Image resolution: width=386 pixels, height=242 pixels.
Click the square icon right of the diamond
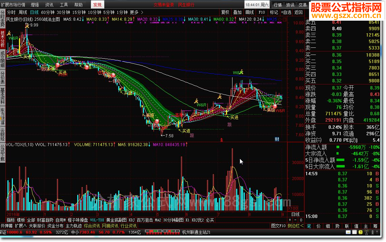tap(285, 19)
